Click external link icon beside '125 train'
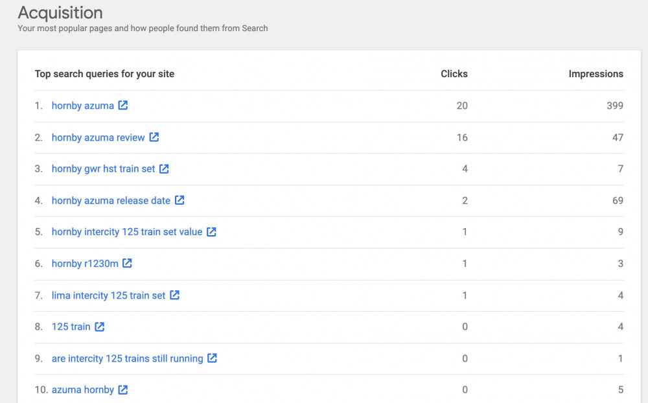Screen dimensions: 648x403 pos(100,327)
